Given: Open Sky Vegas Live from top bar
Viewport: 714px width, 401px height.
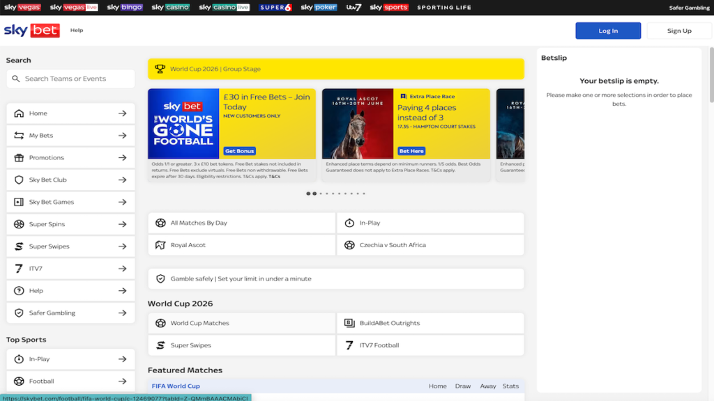Looking at the screenshot, I should (x=74, y=7).
